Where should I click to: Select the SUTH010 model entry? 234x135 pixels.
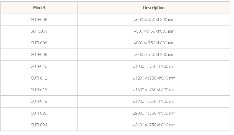tap(39, 67)
